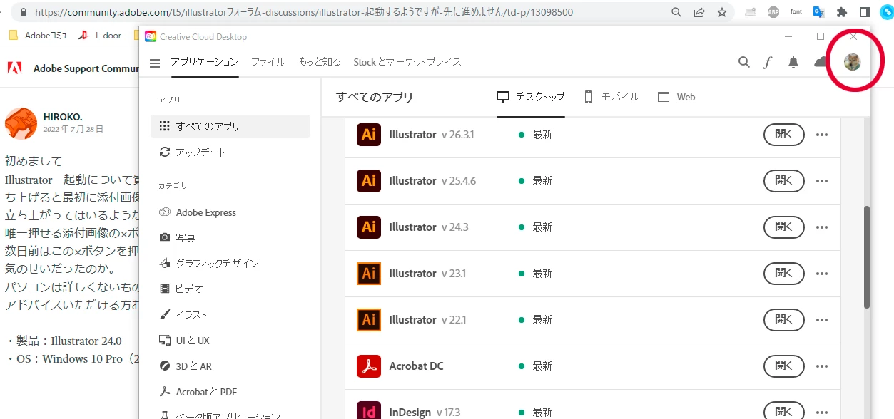Open Illustrator v 22.1 with 開く button
The height and width of the screenshot is (419, 894).
point(784,320)
